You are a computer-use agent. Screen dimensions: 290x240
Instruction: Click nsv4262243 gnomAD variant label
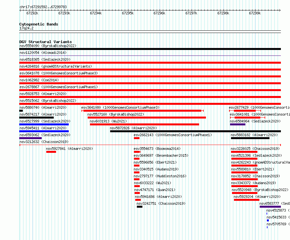click(x=260, y=162)
